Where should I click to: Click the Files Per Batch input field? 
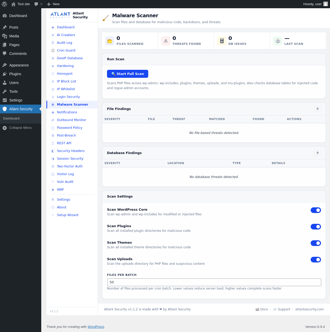(x=214, y=282)
